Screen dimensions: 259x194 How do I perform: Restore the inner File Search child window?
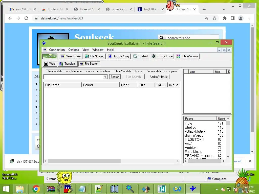[224, 50]
